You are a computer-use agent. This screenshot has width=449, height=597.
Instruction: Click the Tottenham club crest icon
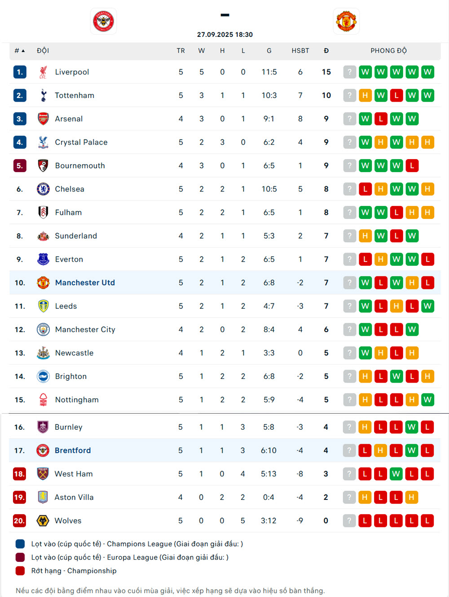[x=43, y=95]
